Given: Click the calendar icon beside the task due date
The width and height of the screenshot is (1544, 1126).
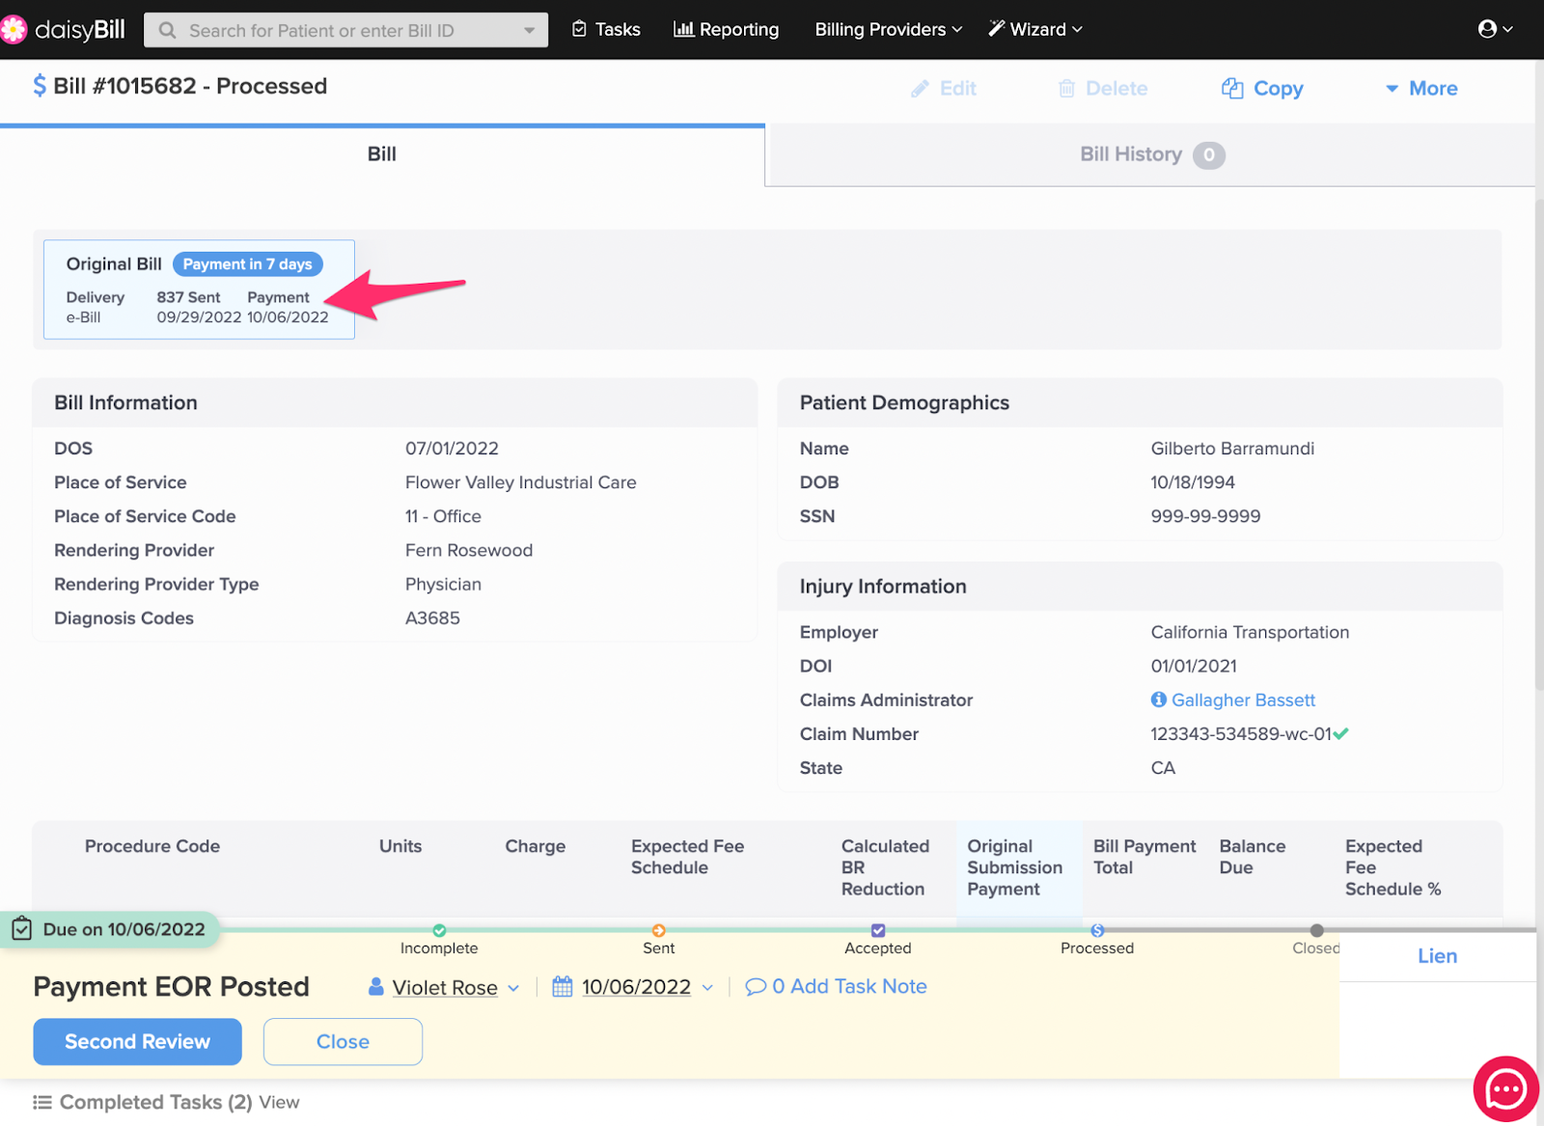Looking at the screenshot, I should coord(563,987).
